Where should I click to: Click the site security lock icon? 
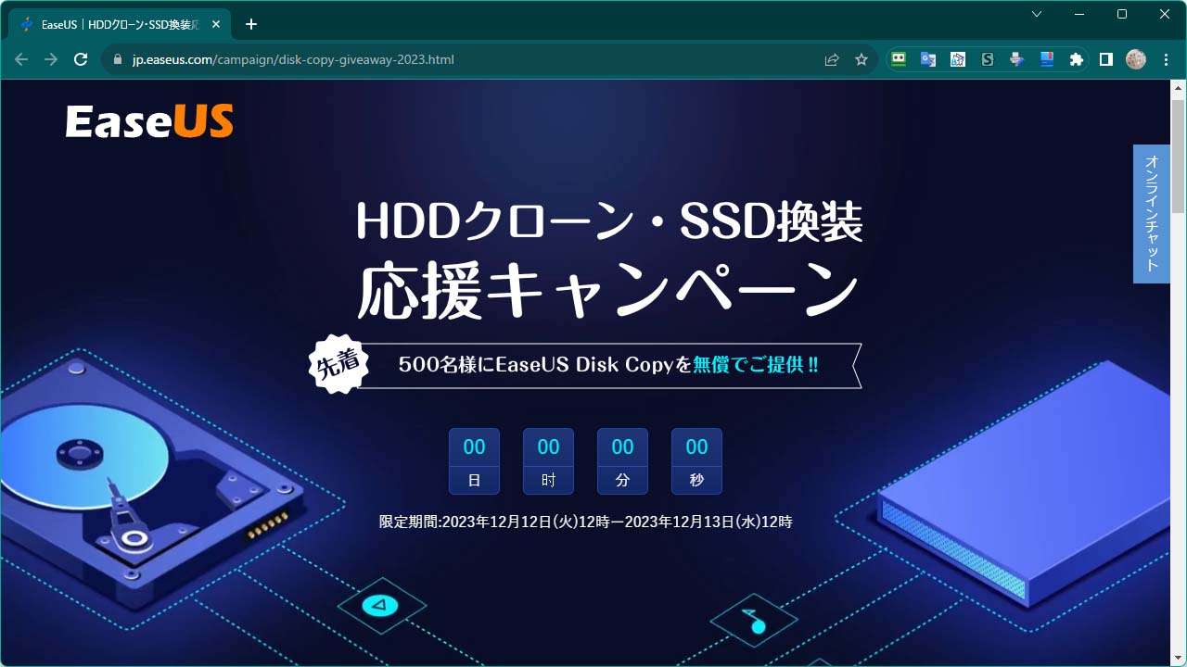point(117,58)
